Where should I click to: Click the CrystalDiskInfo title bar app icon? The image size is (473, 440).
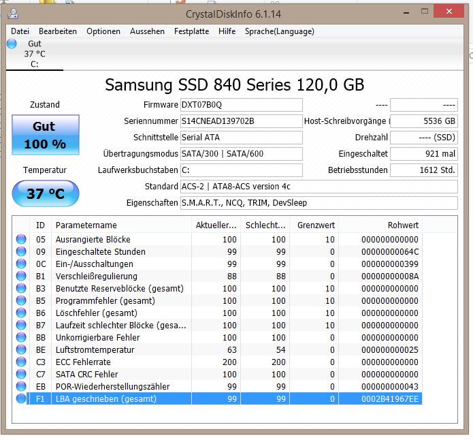(x=13, y=14)
